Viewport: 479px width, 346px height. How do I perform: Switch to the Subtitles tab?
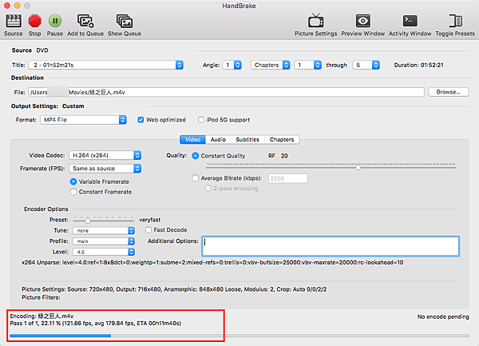[x=247, y=139]
